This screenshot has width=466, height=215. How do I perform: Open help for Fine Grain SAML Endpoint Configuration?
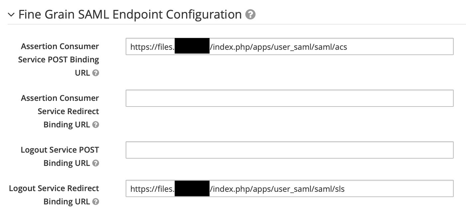tap(250, 15)
